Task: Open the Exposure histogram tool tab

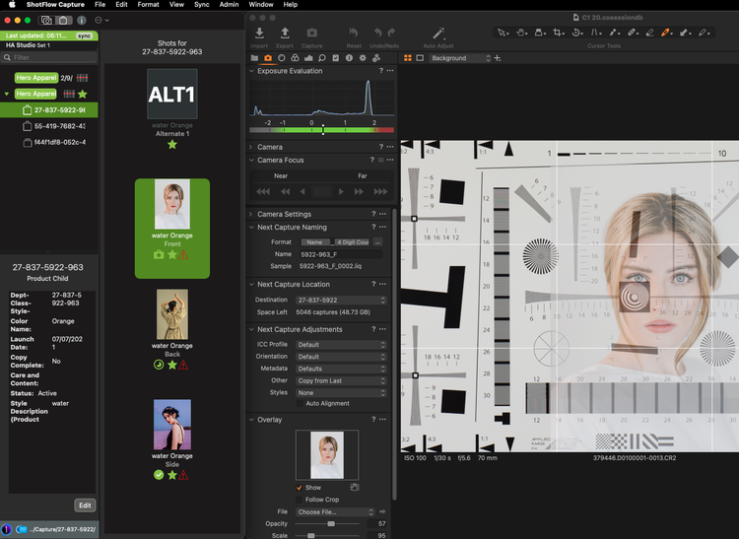Action: coord(308,58)
